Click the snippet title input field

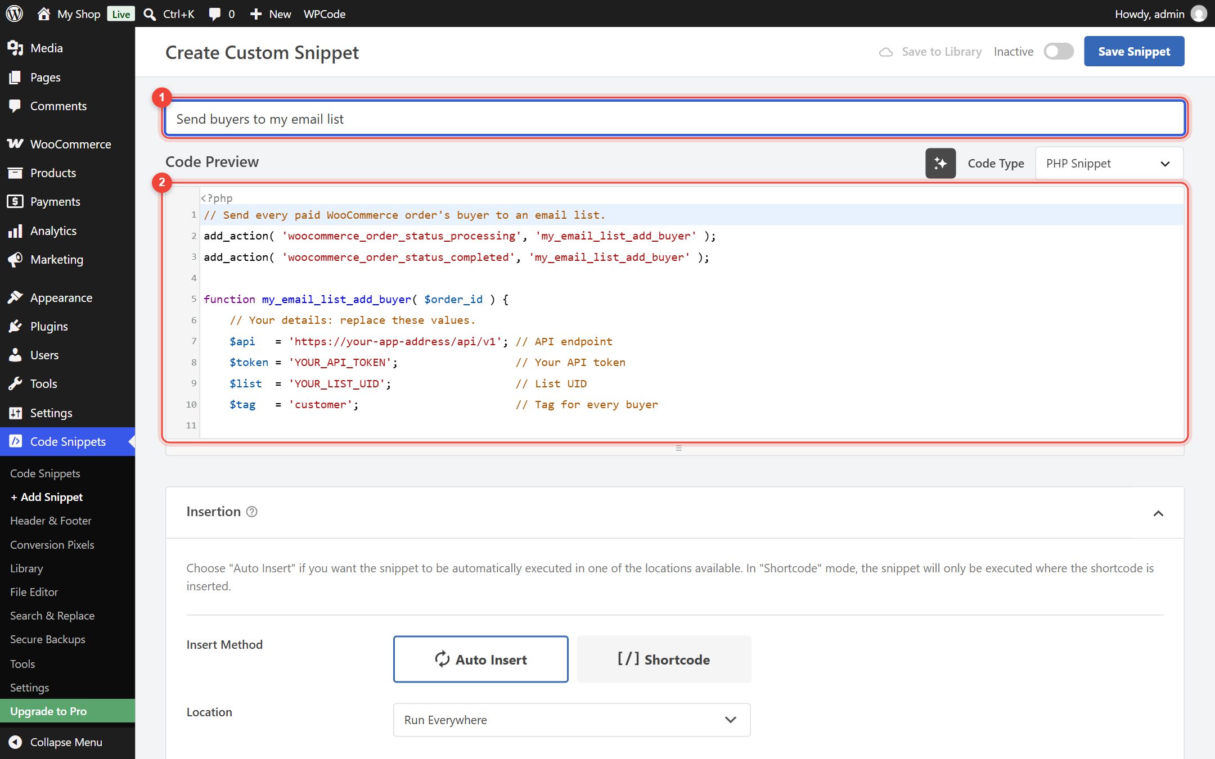(674, 119)
